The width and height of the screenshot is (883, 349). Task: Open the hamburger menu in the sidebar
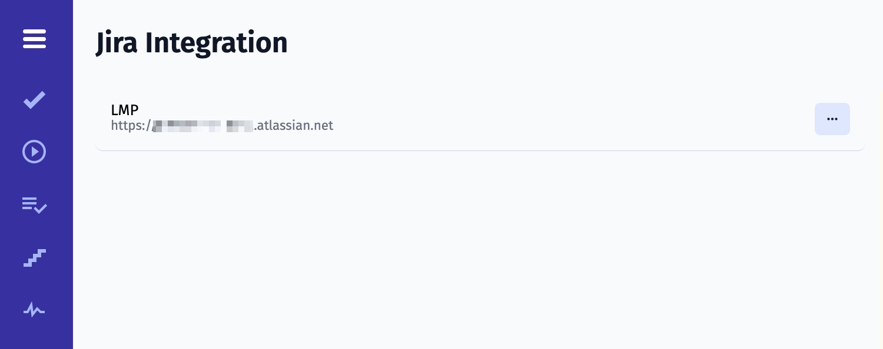(34, 39)
